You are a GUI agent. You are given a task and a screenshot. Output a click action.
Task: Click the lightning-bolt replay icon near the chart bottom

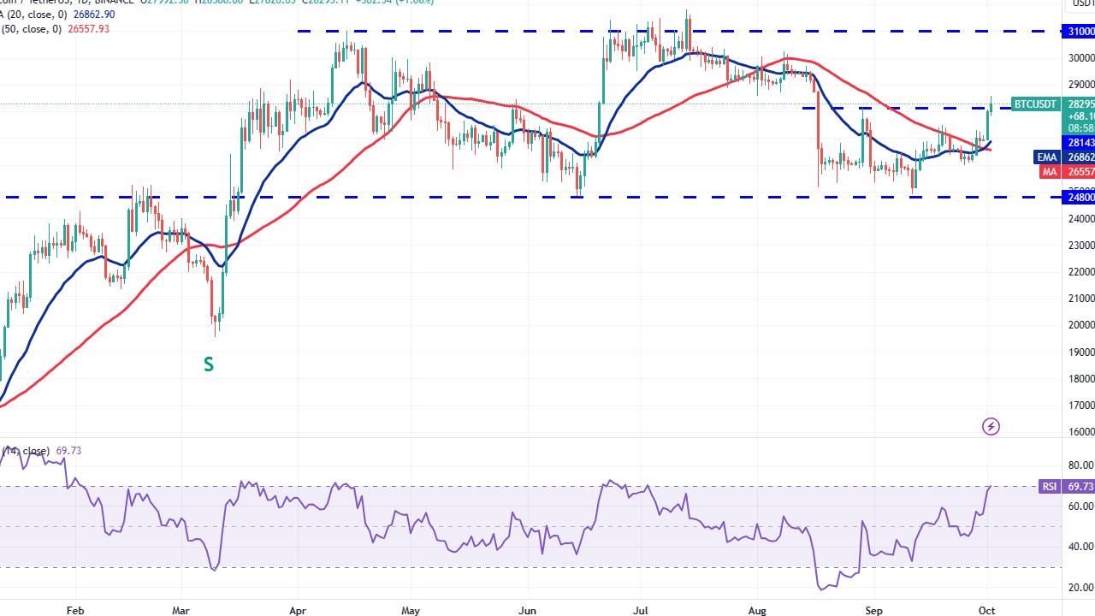pyautogui.click(x=991, y=426)
